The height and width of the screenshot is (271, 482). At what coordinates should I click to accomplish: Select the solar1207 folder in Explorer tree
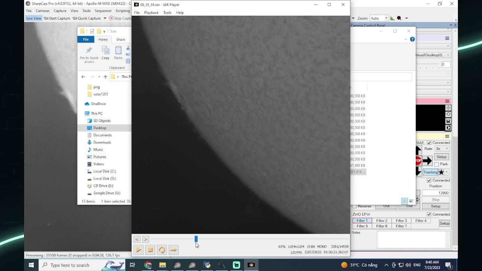[101, 94]
